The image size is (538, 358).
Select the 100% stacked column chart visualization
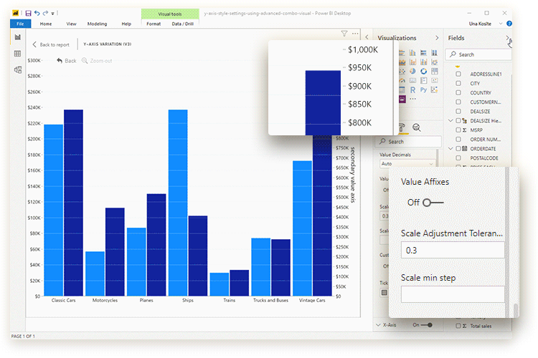[435, 53]
